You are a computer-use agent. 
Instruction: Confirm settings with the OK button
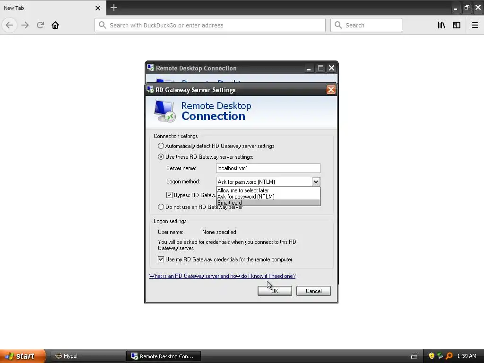[x=275, y=291]
